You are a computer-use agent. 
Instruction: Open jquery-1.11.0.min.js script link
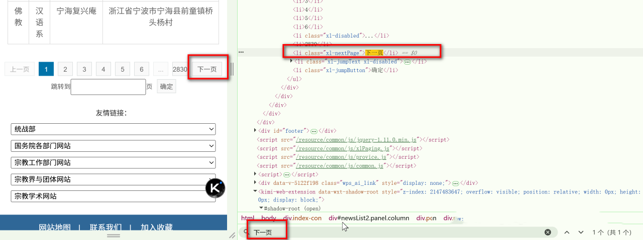click(x=357, y=140)
